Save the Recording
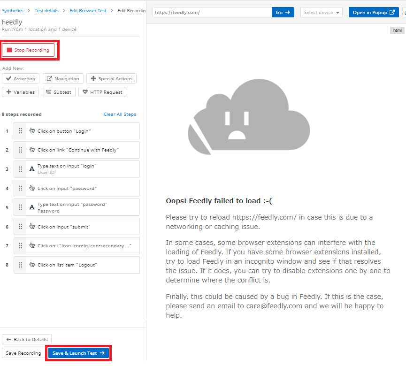 [x=23, y=353]
